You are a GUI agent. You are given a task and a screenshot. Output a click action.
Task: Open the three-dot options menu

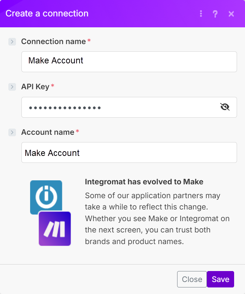[201, 14]
